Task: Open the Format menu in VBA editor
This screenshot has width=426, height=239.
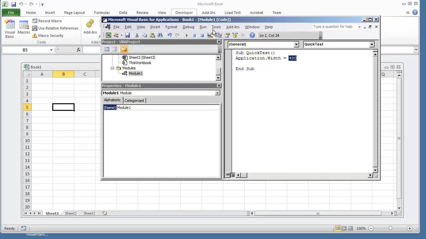Action: (x=171, y=27)
